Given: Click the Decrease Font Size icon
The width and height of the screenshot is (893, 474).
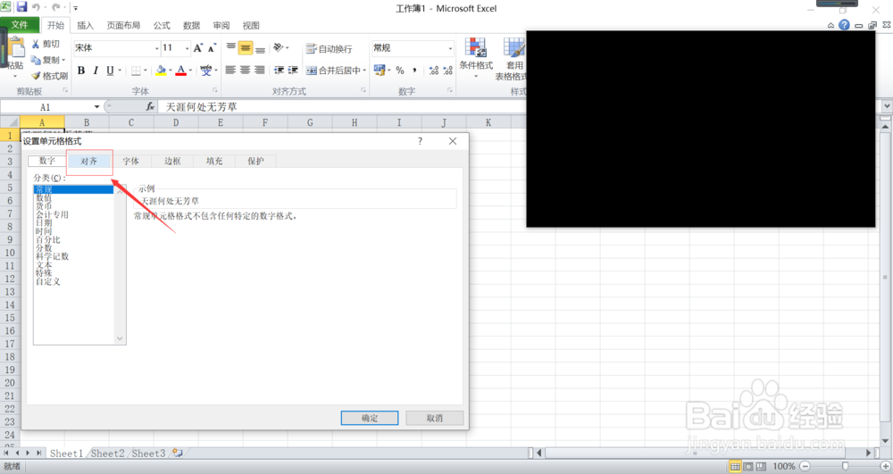Looking at the screenshot, I should pyautogui.click(x=212, y=48).
